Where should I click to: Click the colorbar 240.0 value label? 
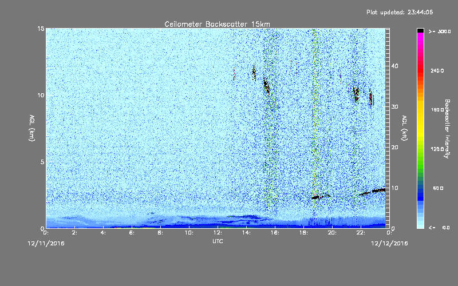pos(437,70)
